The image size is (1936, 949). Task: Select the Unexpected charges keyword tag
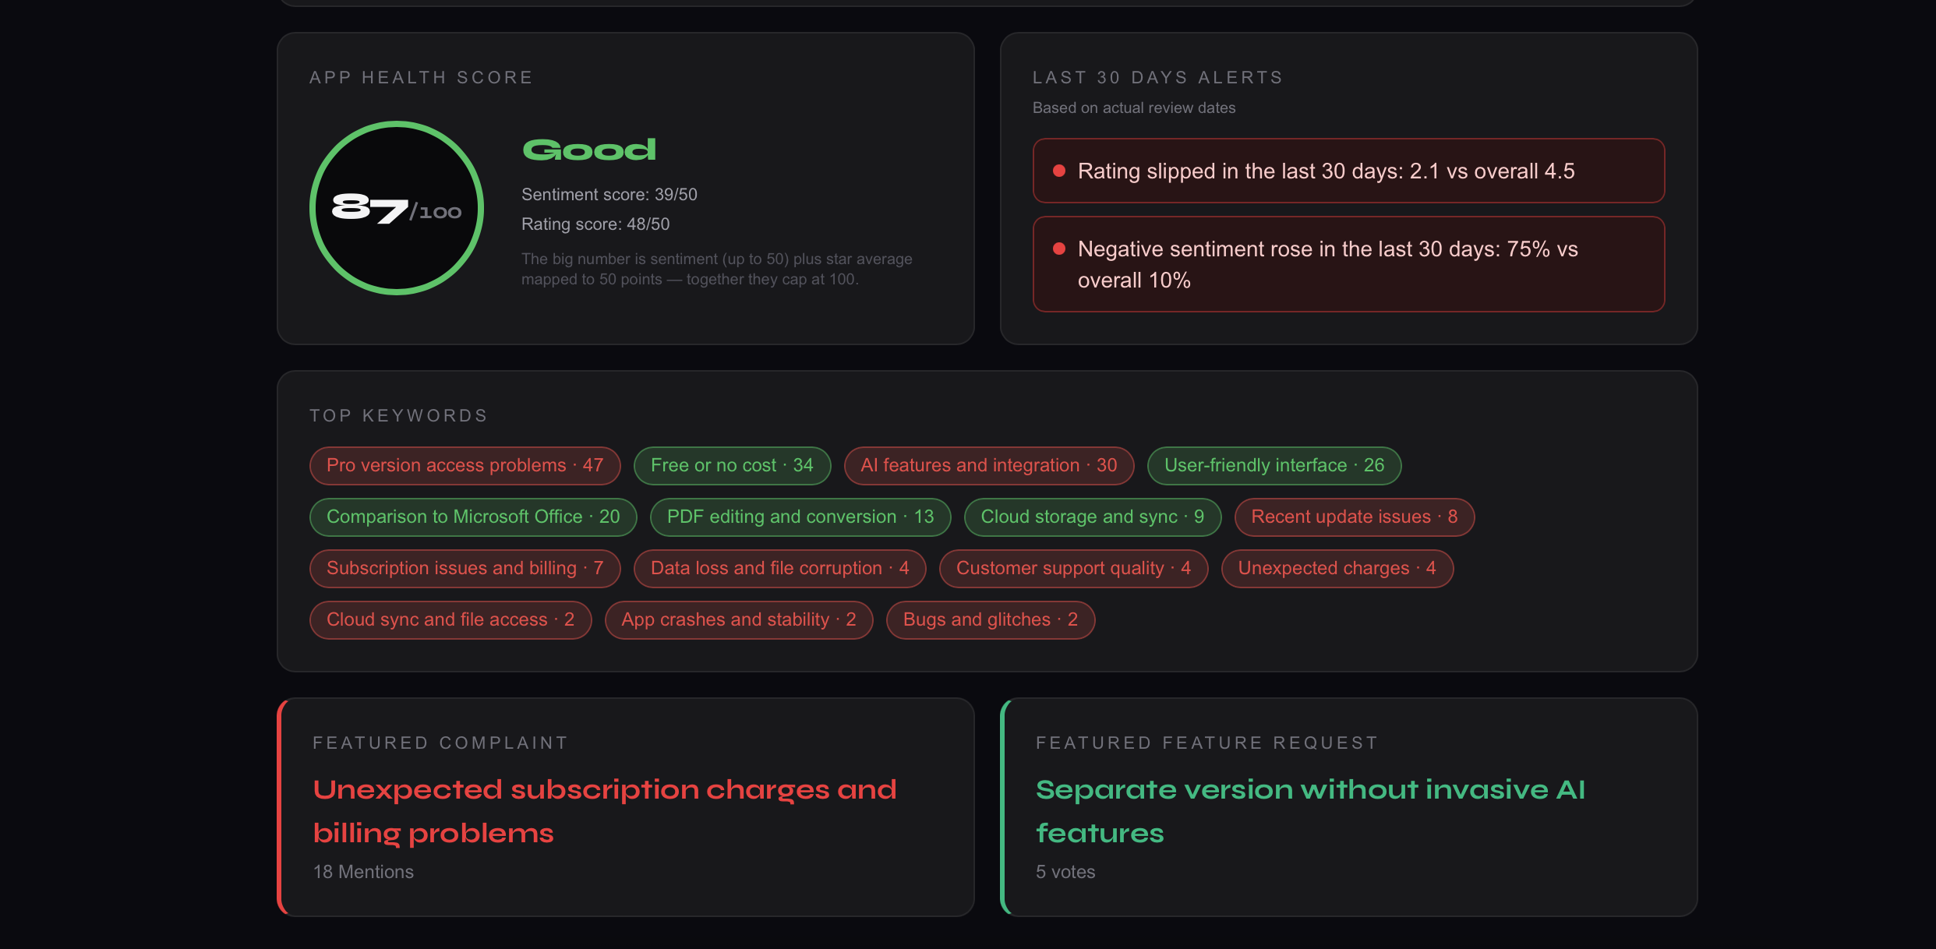point(1337,568)
